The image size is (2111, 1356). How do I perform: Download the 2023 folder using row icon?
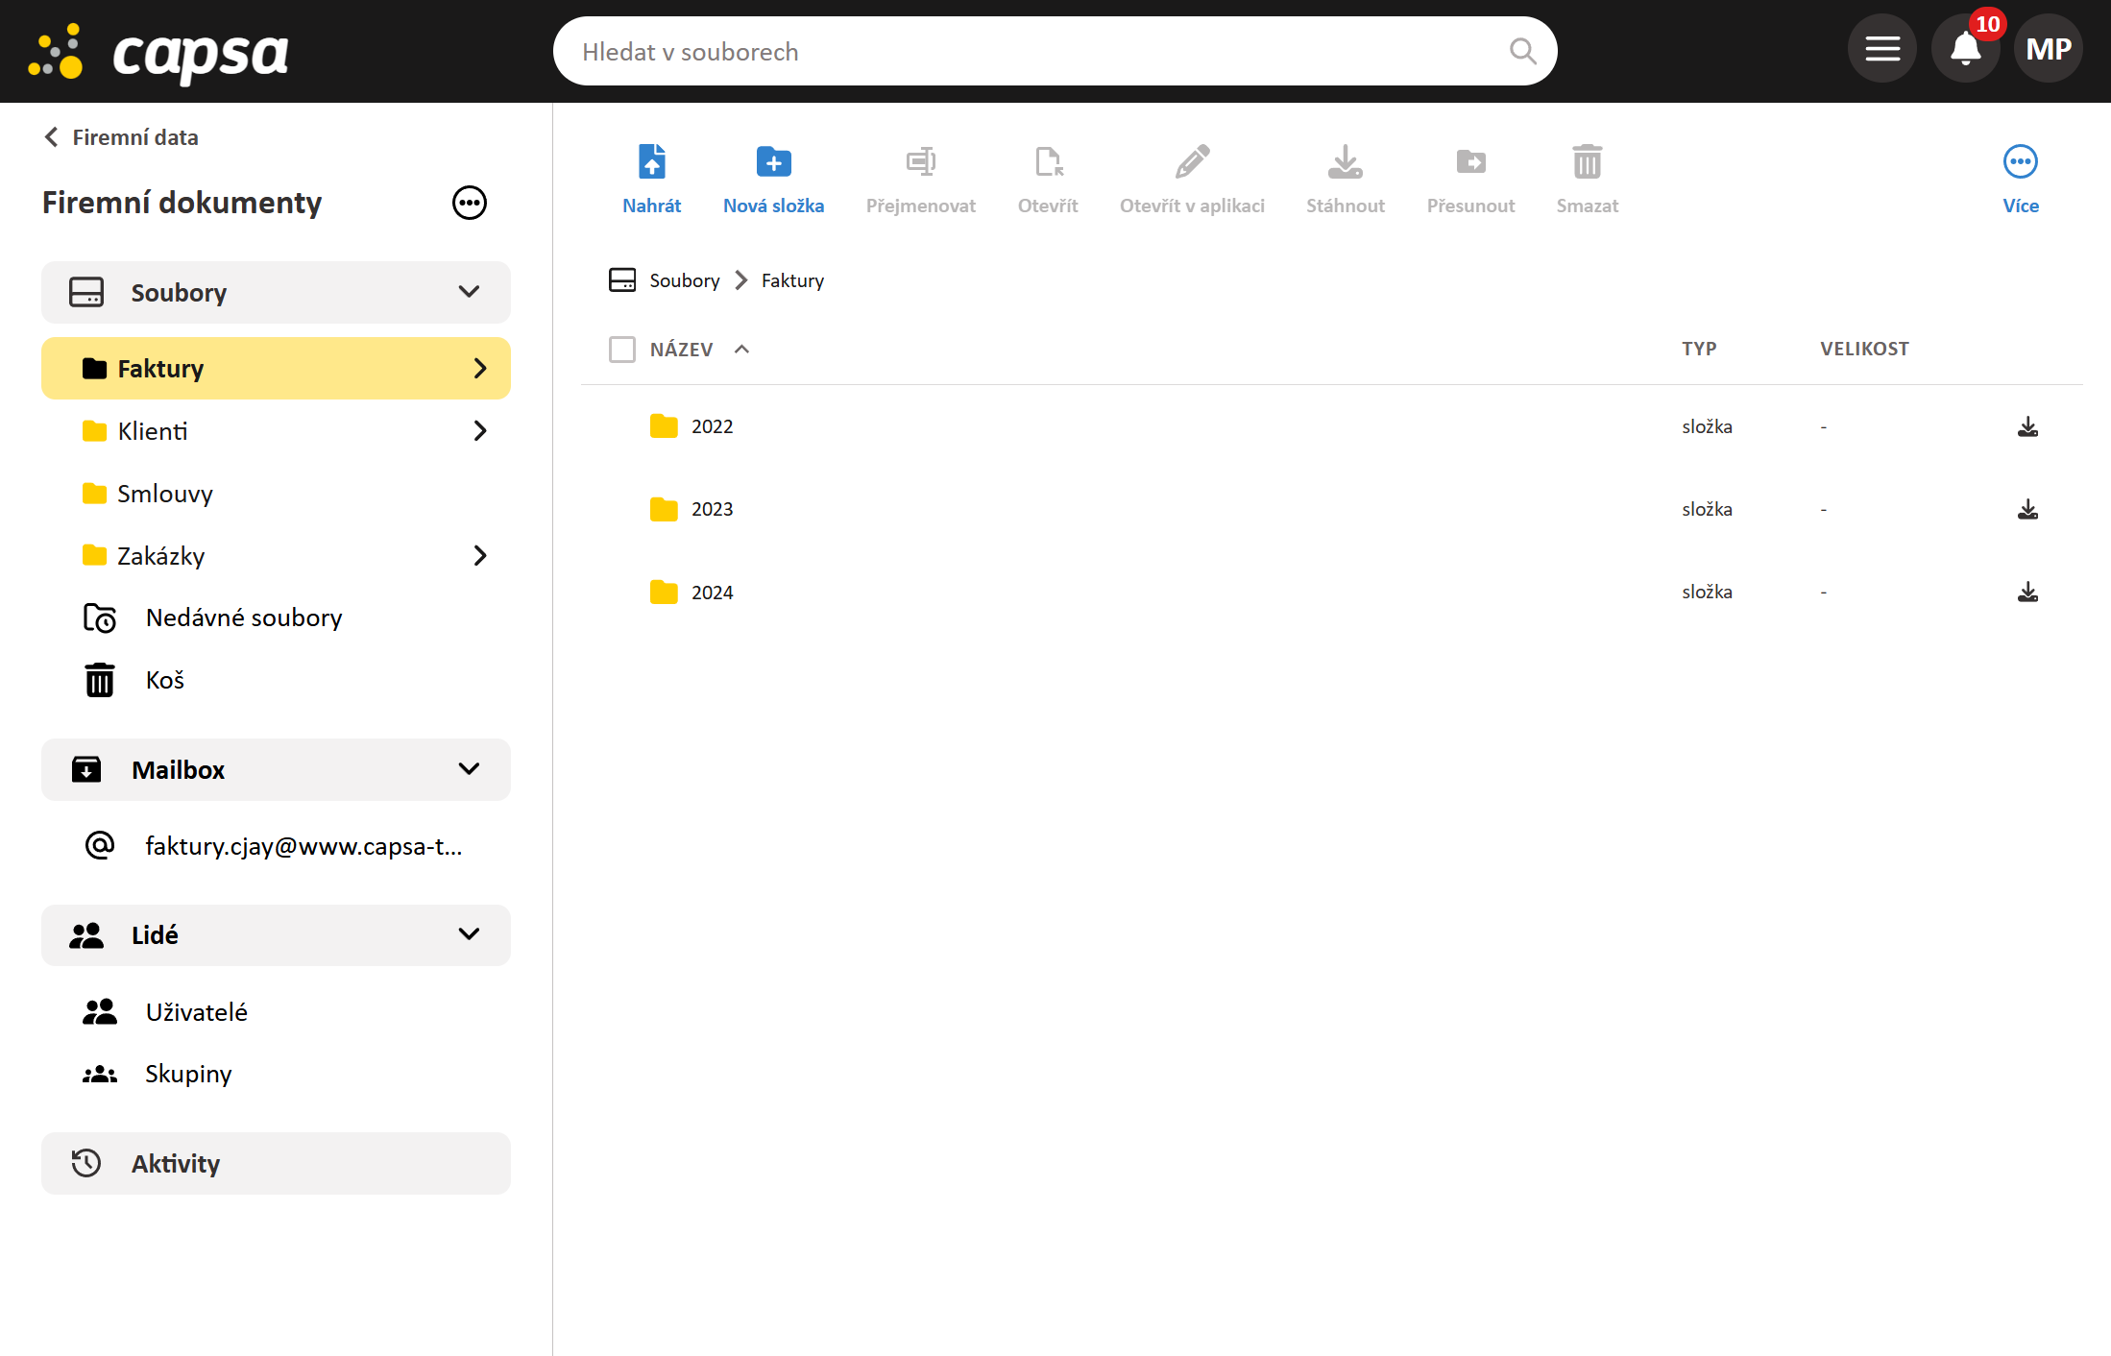click(x=2027, y=509)
